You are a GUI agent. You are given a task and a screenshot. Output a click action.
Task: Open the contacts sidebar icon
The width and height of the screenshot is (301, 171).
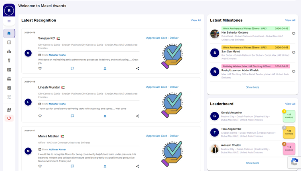click(x=9, y=110)
